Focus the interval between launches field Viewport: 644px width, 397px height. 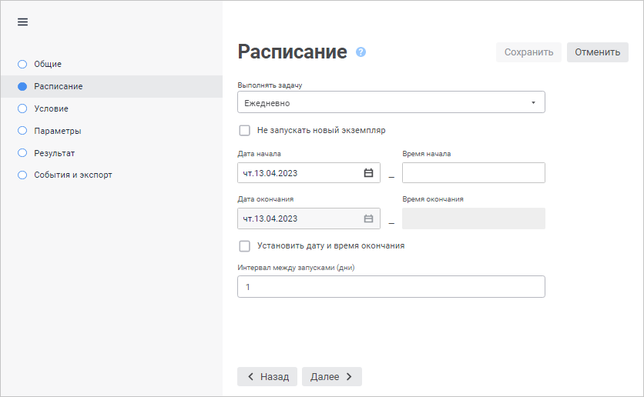click(x=391, y=287)
